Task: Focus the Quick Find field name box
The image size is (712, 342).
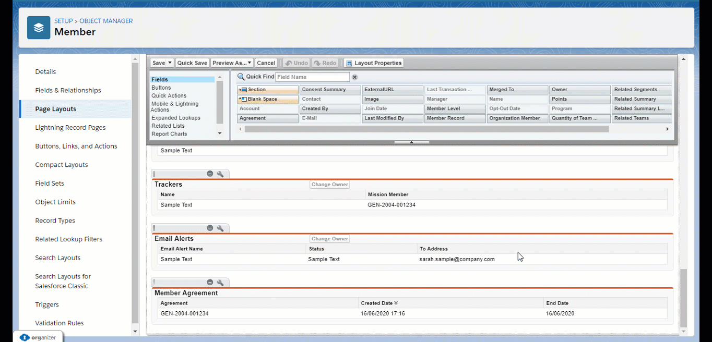Action: pos(313,77)
